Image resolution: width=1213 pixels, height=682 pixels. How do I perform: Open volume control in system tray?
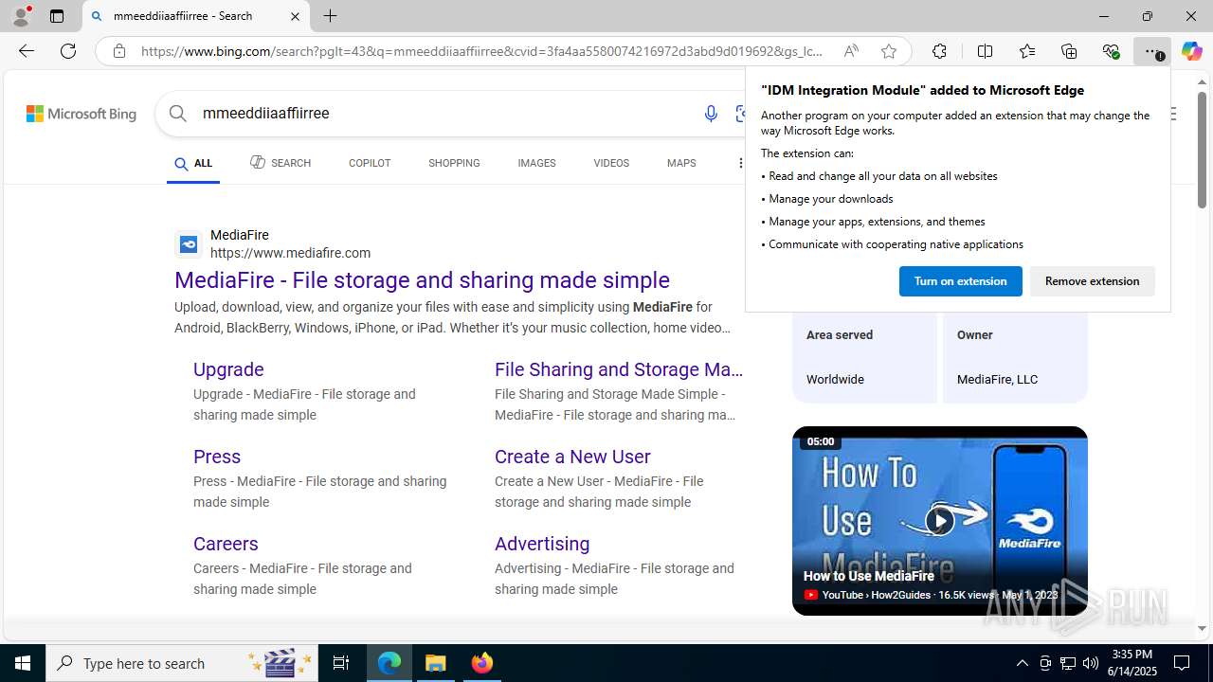1090,663
